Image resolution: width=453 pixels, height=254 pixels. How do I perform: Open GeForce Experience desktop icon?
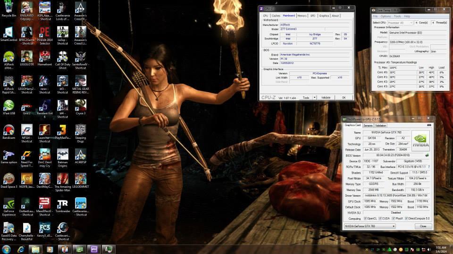pyautogui.click(x=8, y=207)
